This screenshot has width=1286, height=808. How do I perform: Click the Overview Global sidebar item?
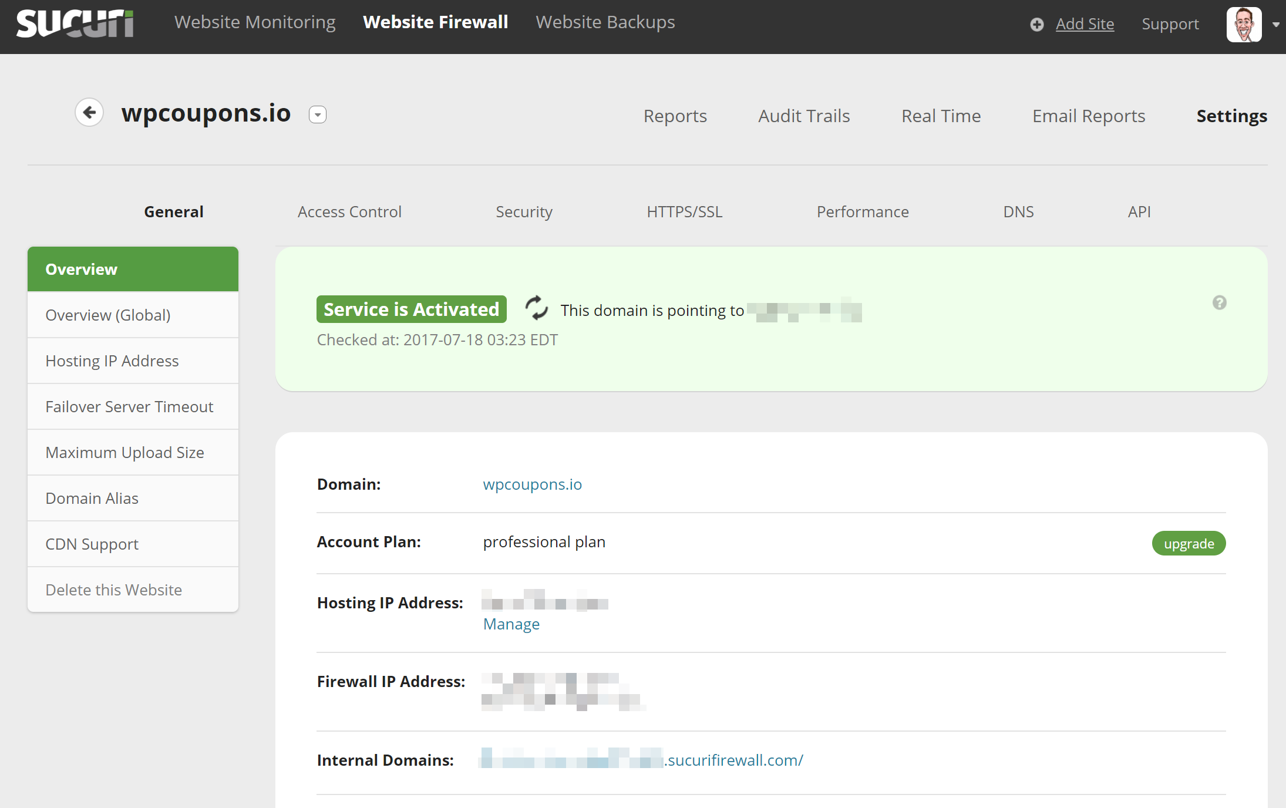pos(135,315)
